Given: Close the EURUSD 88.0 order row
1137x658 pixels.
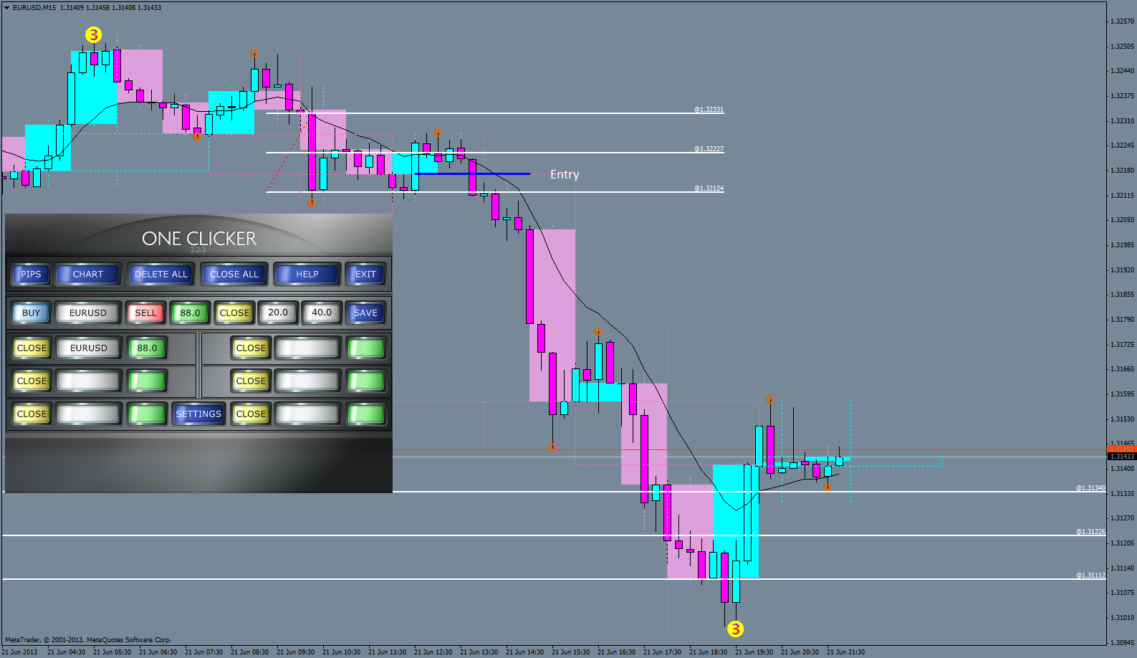Looking at the screenshot, I should tap(32, 348).
